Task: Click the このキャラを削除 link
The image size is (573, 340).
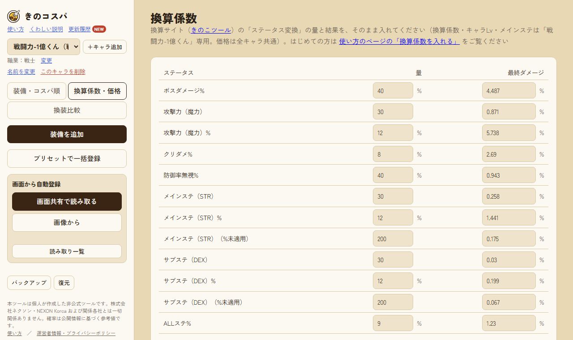Action: point(63,72)
